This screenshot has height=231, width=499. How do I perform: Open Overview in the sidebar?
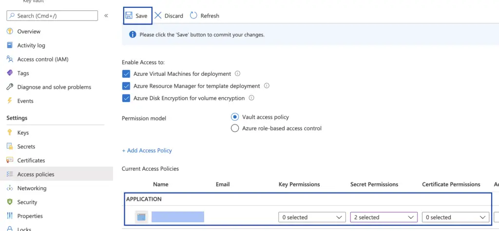pyautogui.click(x=29, y=32)
